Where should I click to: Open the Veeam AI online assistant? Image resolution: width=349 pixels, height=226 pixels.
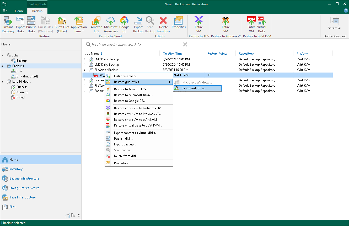pos(335,24)
